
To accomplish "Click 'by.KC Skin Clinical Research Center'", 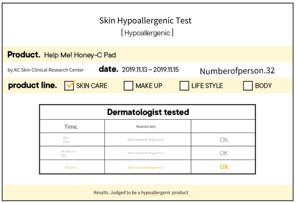I will [x=45, y=70].
